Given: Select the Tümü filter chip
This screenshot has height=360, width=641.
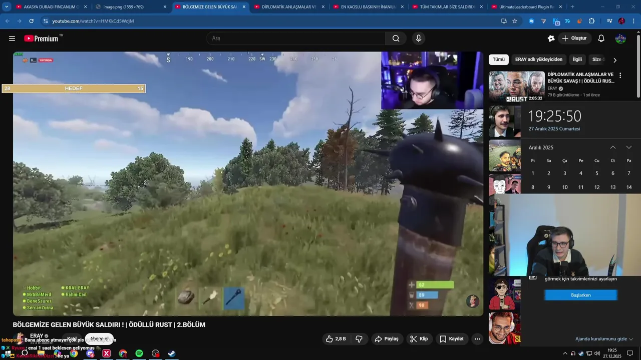Looking at the screenshot, I should pos(499,59).
